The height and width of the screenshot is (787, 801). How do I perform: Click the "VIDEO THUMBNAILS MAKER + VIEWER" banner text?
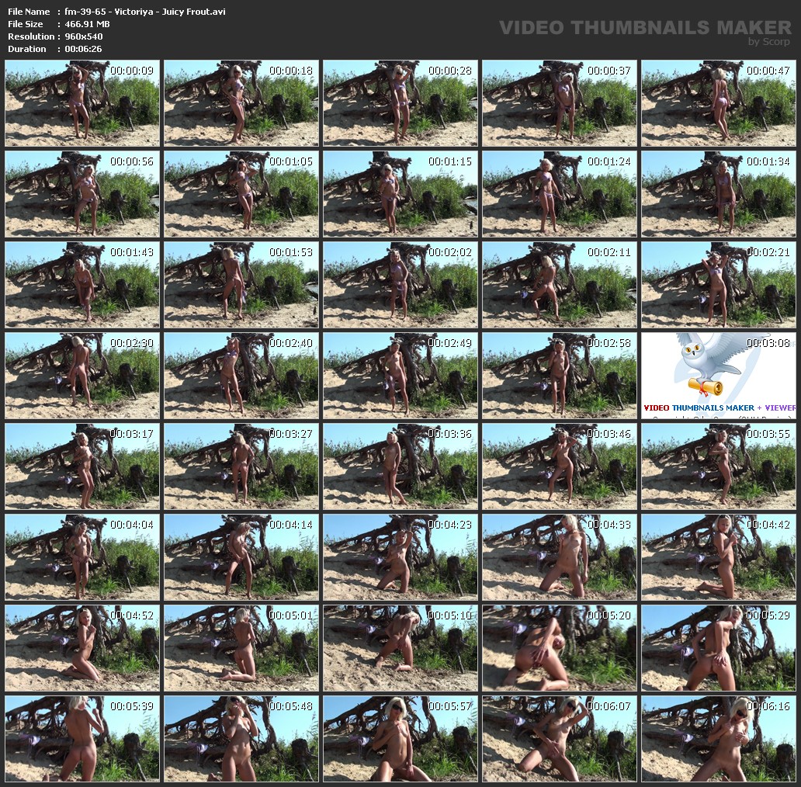719,407
